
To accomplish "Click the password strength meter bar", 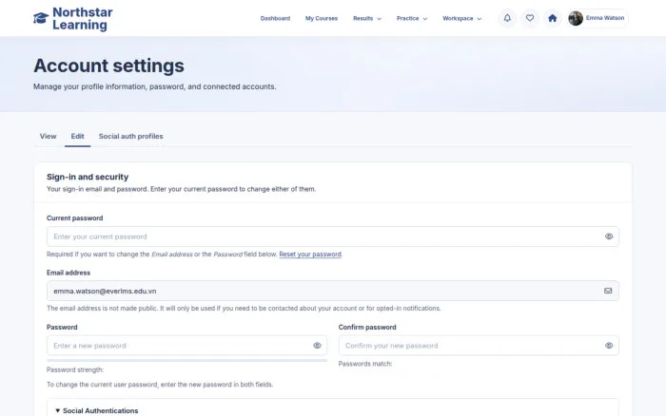I will pos(186,361).
